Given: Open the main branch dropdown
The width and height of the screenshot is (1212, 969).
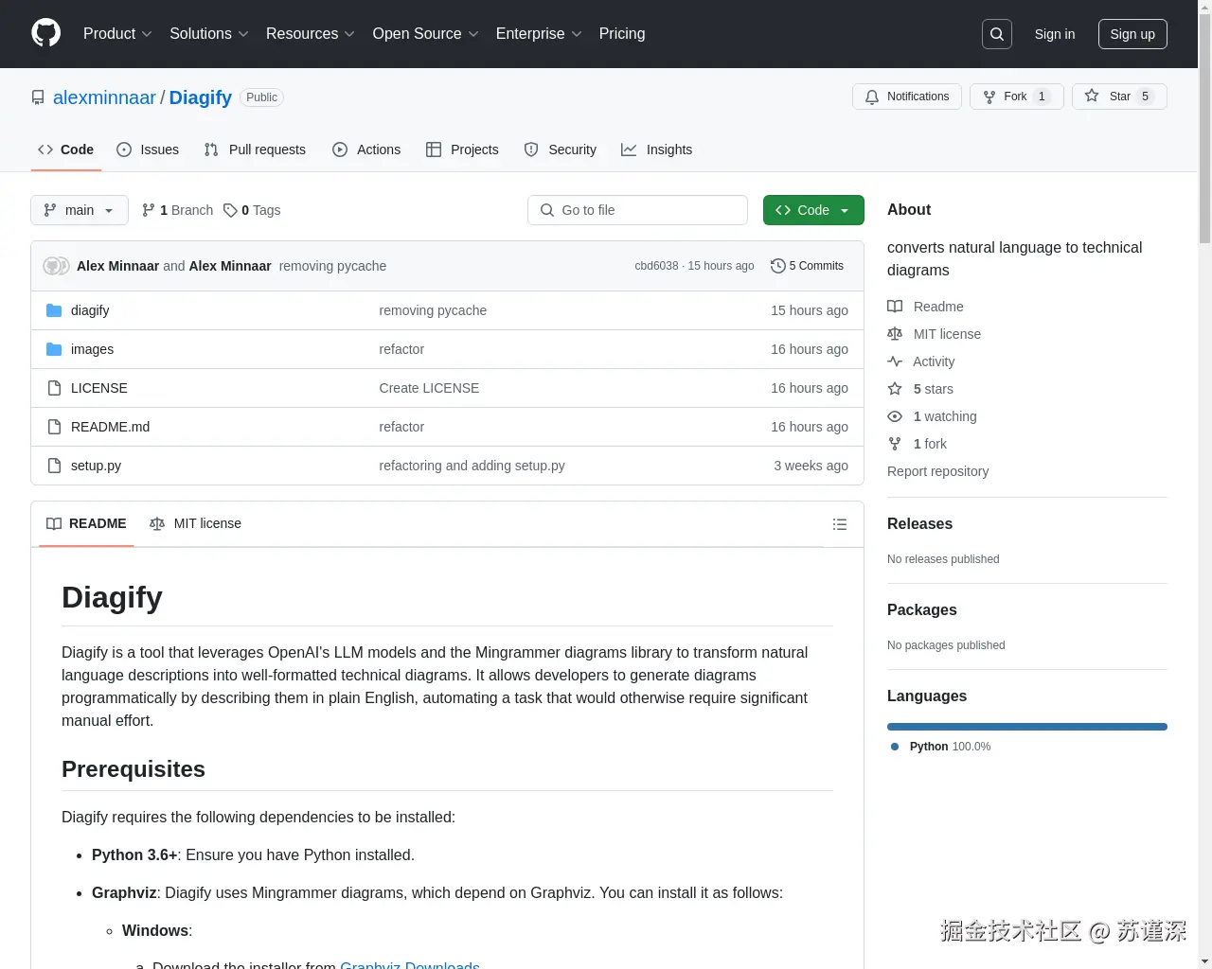Looking at the screenshot, I should point(79,210).
